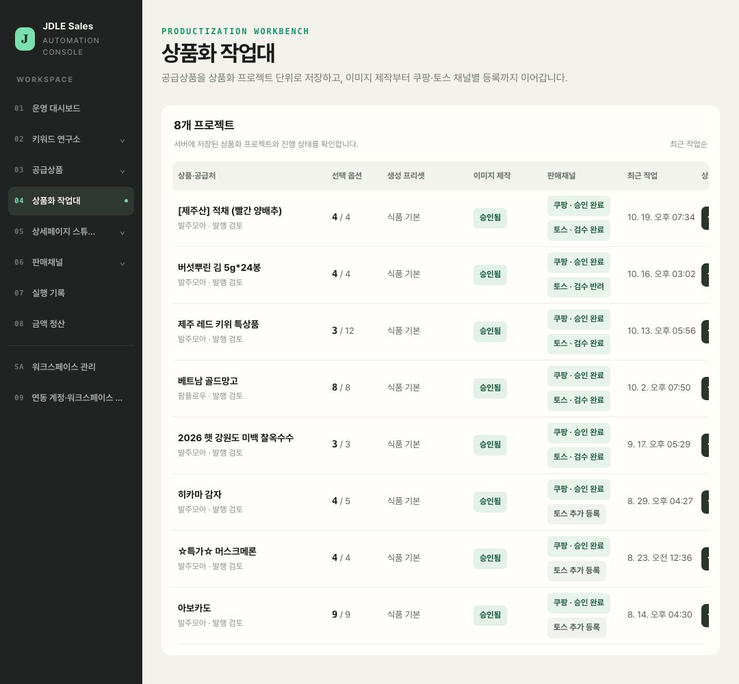
Task: Click 승인됨 badge in 아보카도 row
Action: click(490, 615)
